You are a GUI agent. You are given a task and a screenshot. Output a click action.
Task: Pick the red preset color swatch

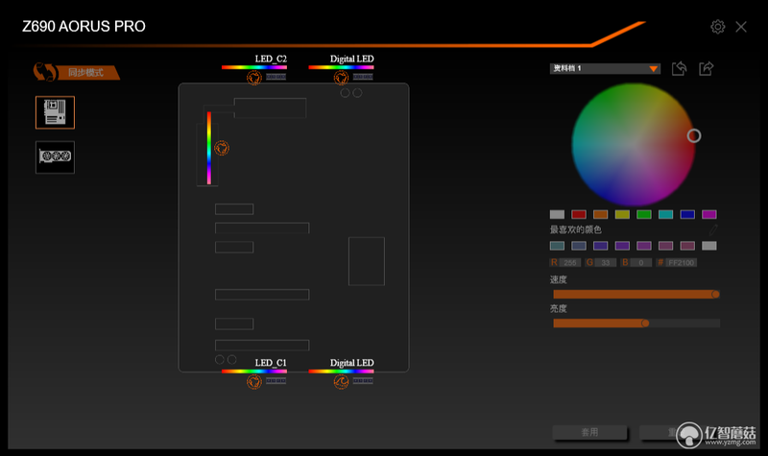point(579,214)
